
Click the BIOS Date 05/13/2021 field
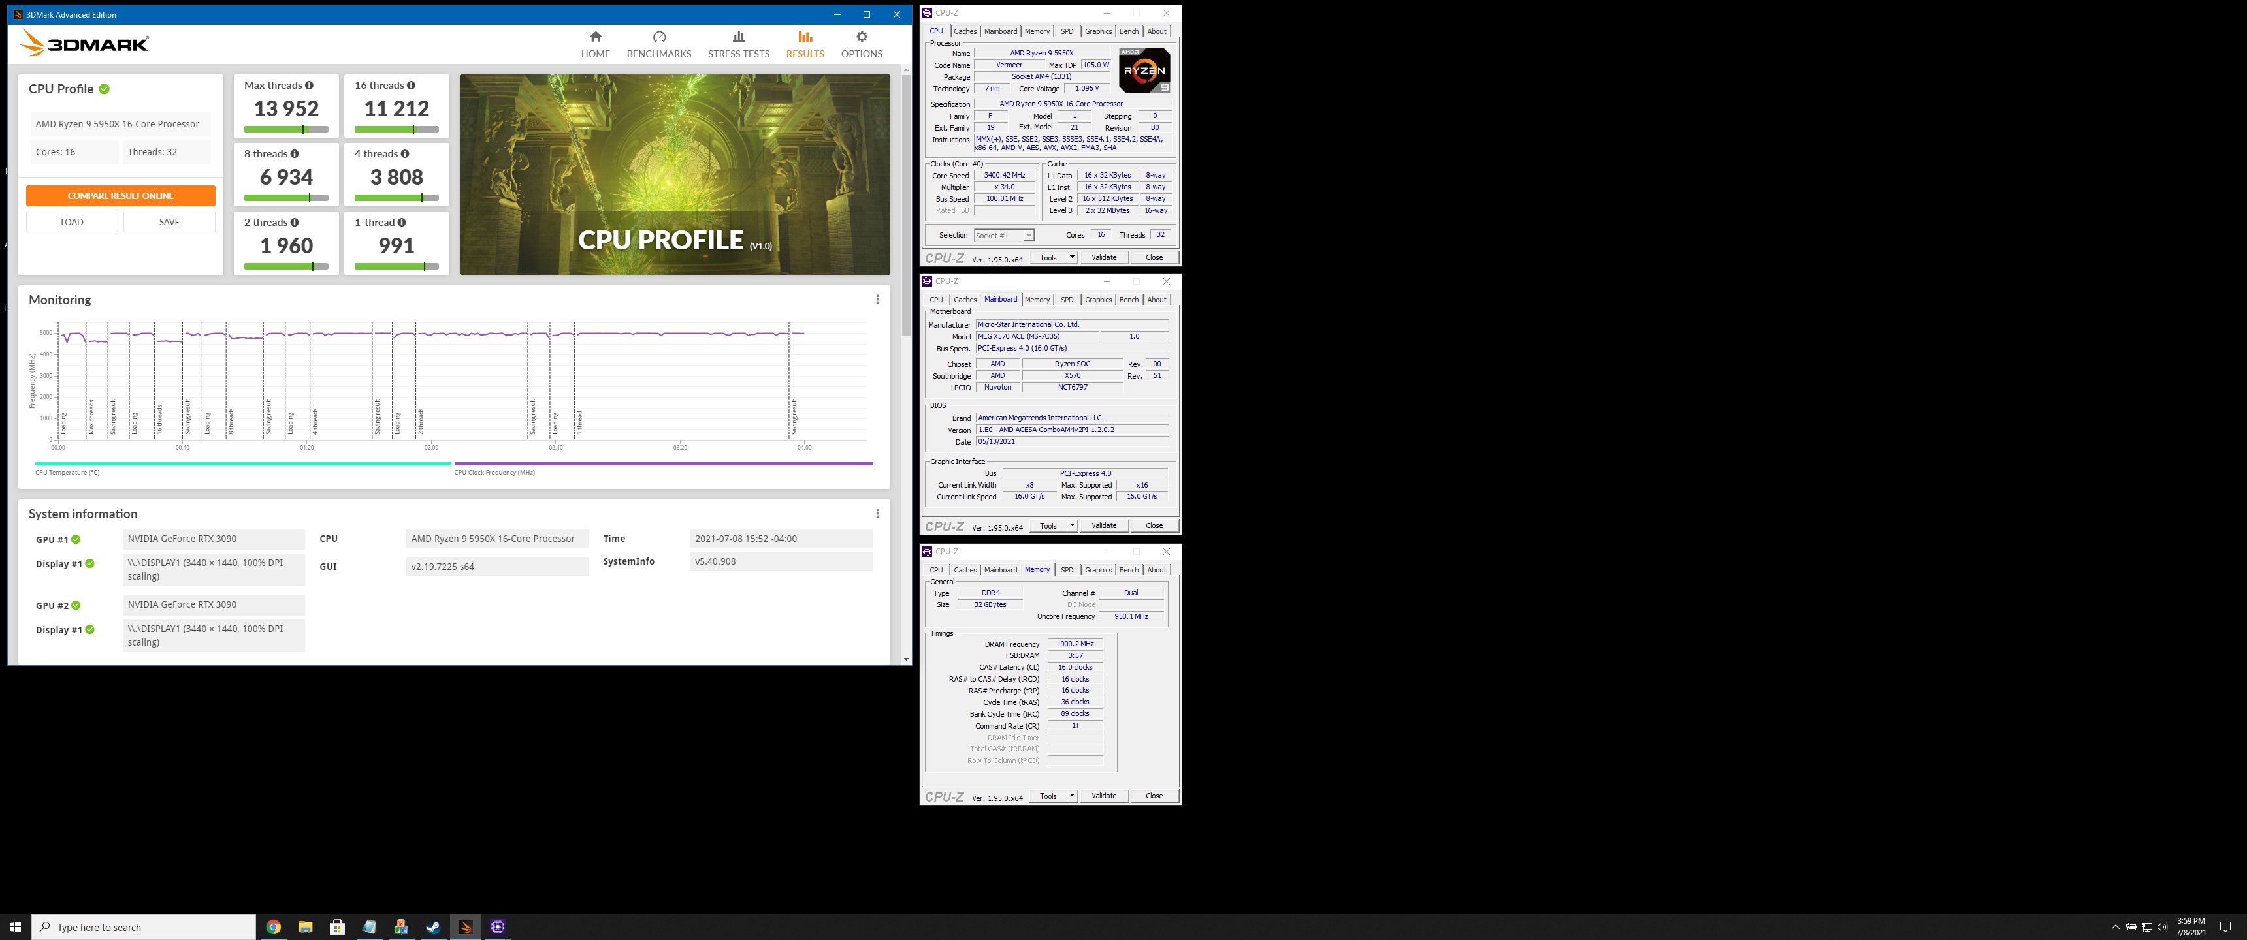1071,442
